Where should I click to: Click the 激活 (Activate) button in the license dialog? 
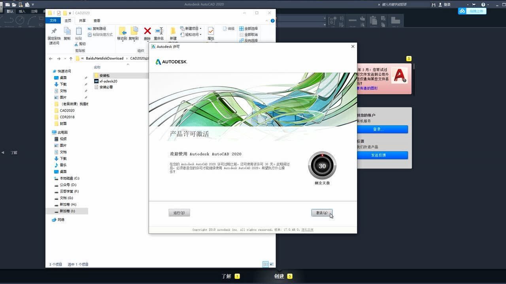[x=322, y=213]
